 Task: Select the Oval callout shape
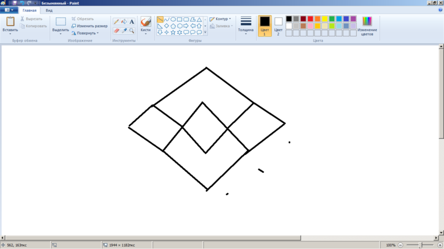tap(192, 32)
